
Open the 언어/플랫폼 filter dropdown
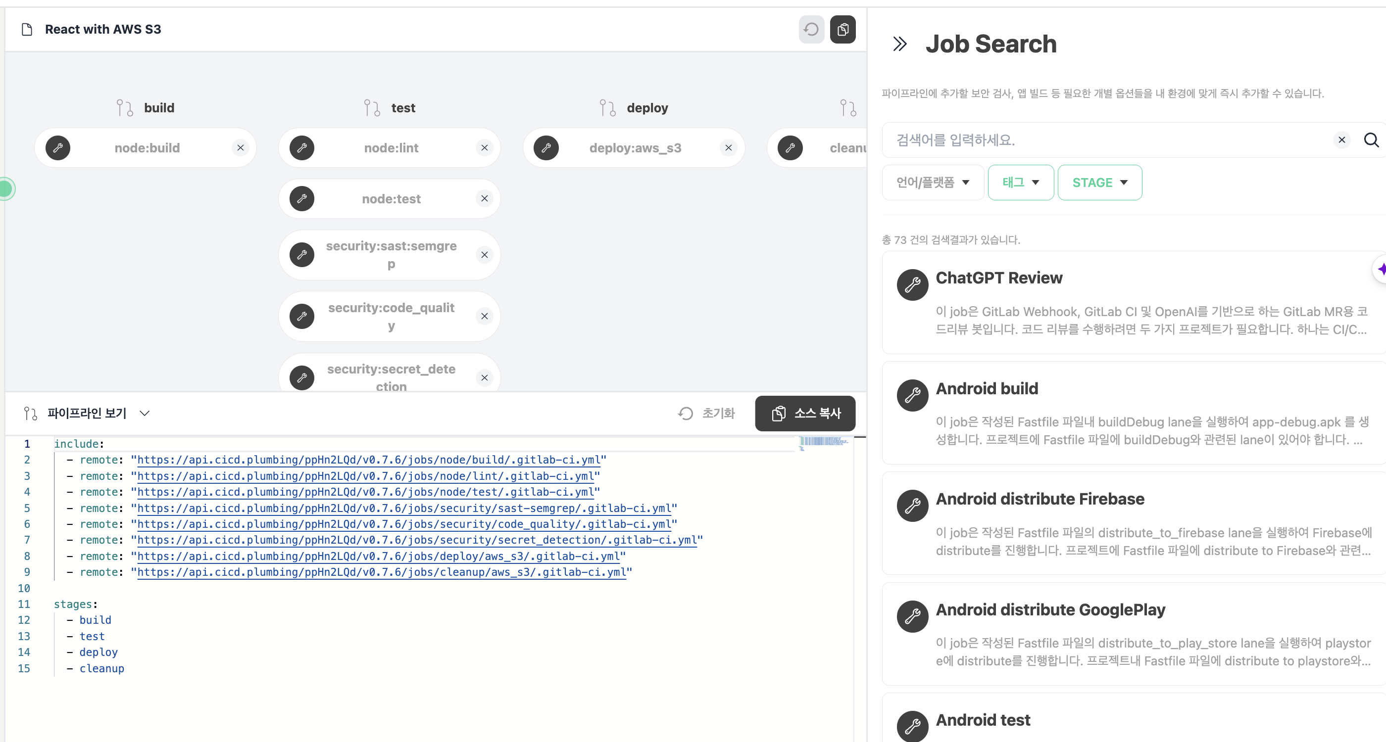click(x=933, y=183)
